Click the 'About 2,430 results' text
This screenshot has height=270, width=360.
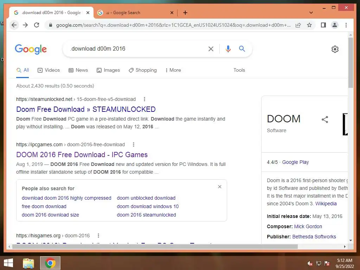pos(55,86)
